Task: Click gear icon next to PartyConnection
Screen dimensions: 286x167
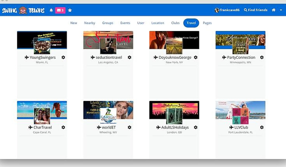Action: click(x=262, y=57)
